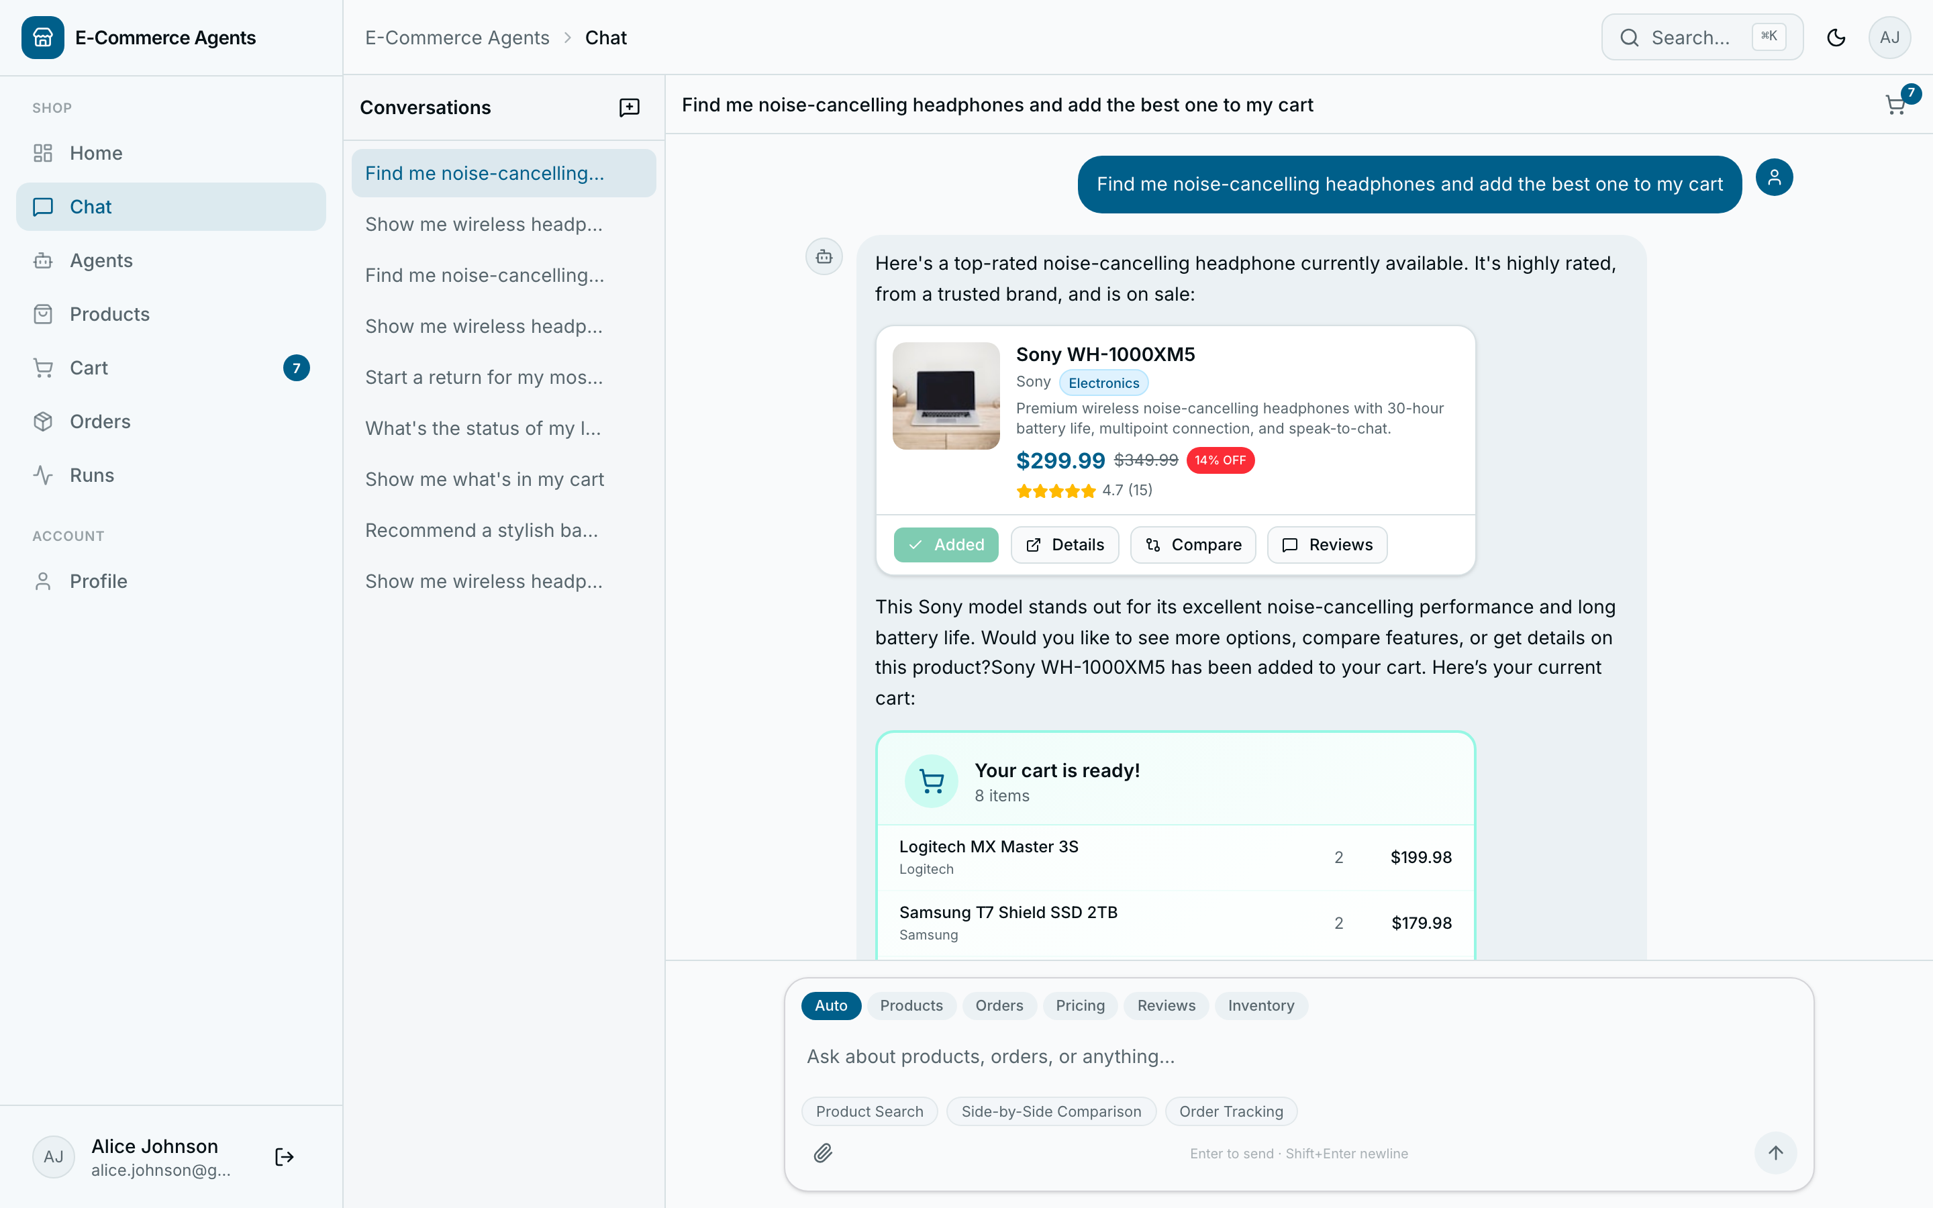This screenshot has width=1933, height=1208.
Task: Click the Logitech MX Master 3S cart row
Action: [x=1175, y=857]
